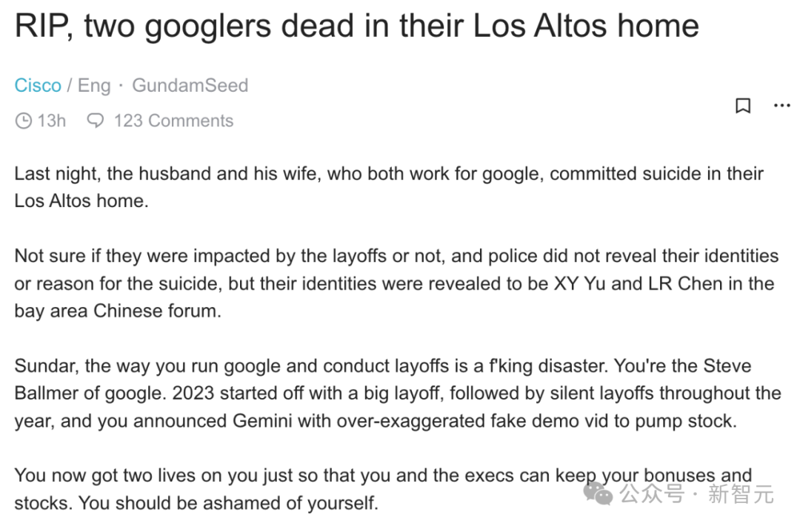Open the GundamSeed user profile
800x526 pixels.
click(190, 86)
